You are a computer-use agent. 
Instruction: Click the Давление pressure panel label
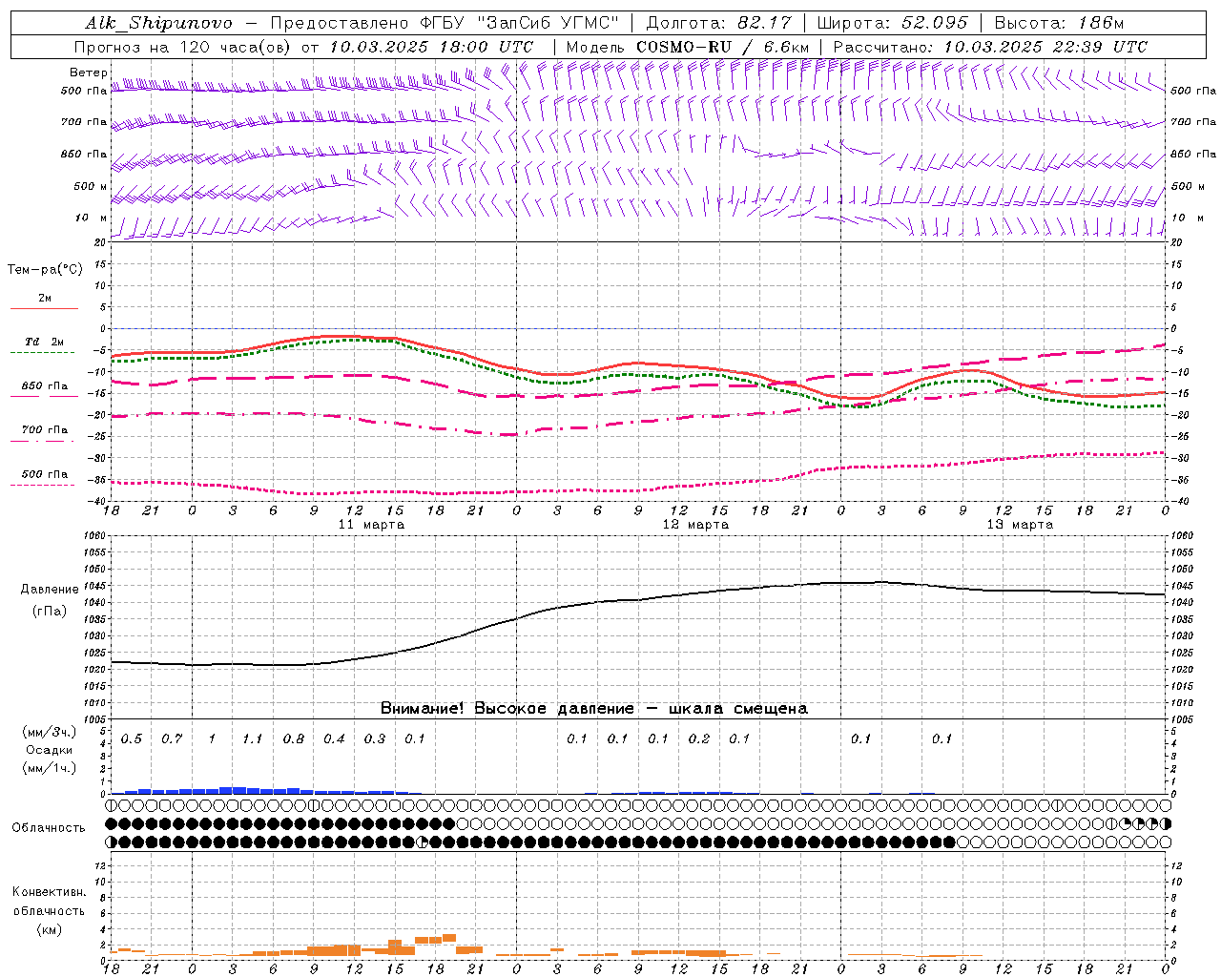(50, 590)
